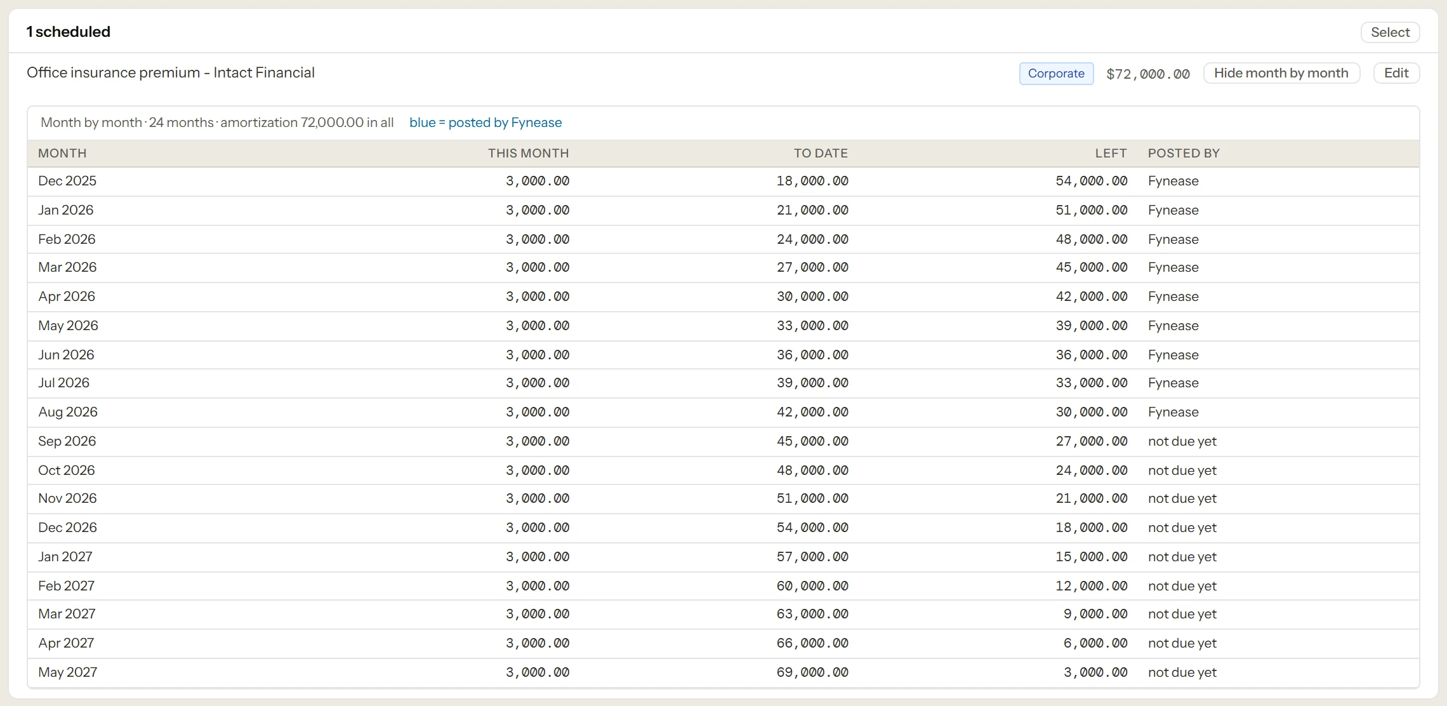
Task: Click the $72,000.00 total amount
Action: coord(1147,74)
